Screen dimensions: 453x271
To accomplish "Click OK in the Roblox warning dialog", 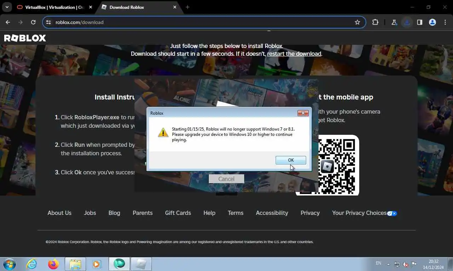I will pos(291,160).
